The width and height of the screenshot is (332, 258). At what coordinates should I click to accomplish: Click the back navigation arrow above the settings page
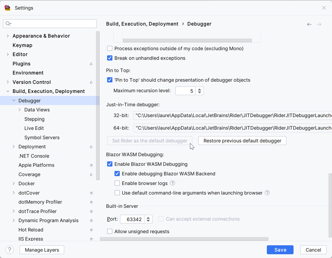click(x=309, y=24)
